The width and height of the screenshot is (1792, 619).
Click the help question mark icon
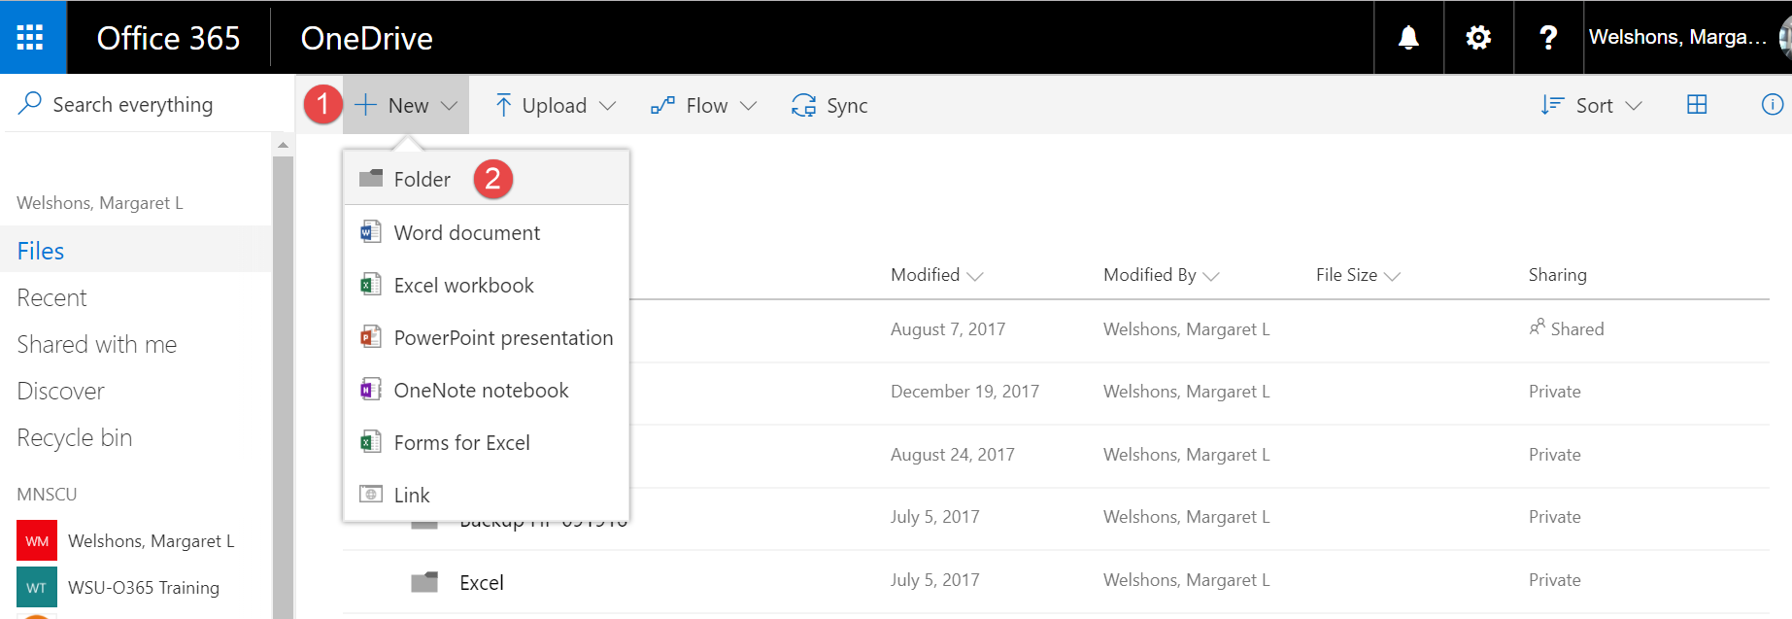(x=1548, y=37)
